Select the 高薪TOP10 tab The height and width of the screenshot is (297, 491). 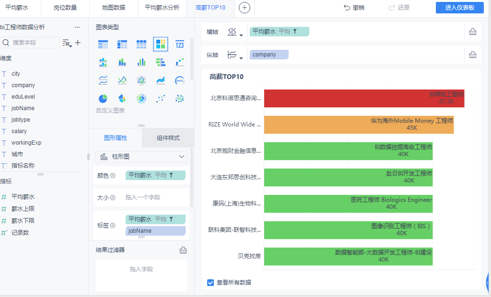[210, 8]
